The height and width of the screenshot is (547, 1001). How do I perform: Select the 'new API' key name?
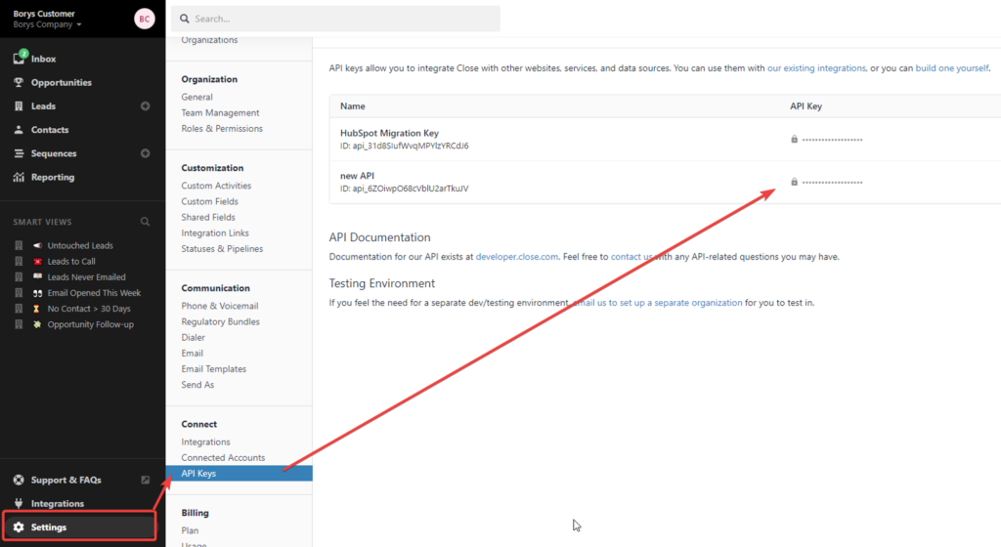coord(357,176)
